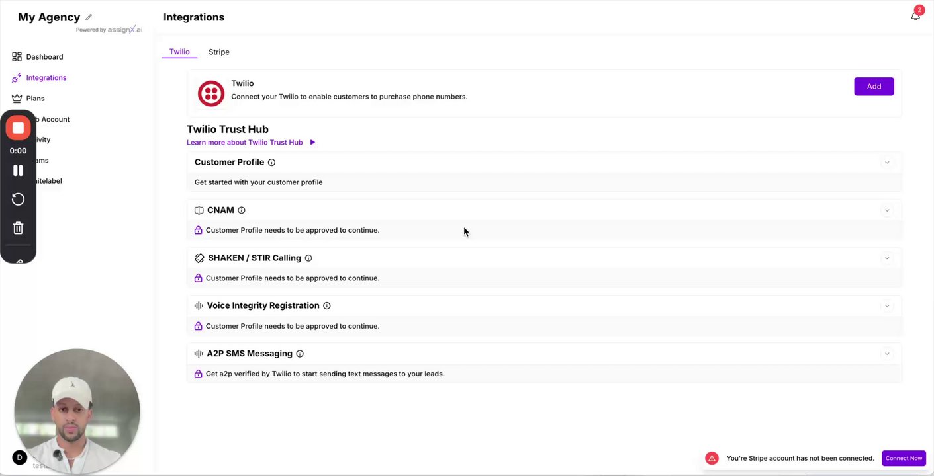Restart the recording with the rewind icon

pyautogui.click(x=19, y=200)
